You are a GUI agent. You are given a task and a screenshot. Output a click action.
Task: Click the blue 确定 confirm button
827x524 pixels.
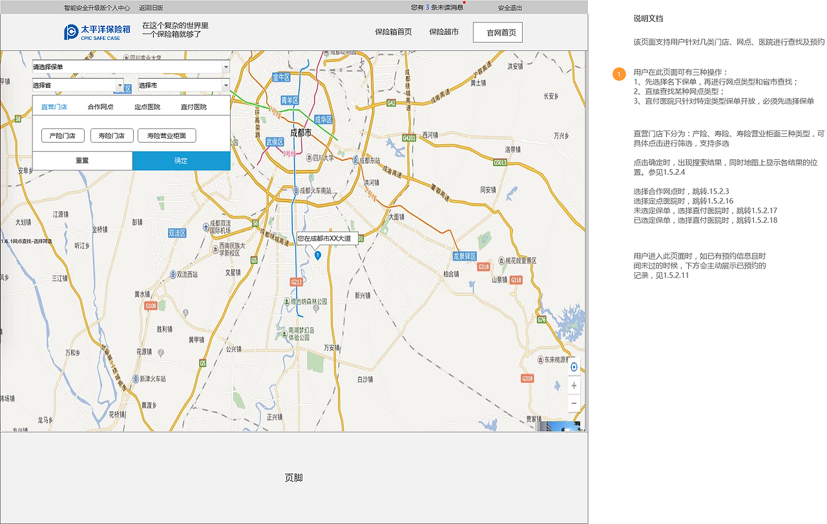point(182,161)
